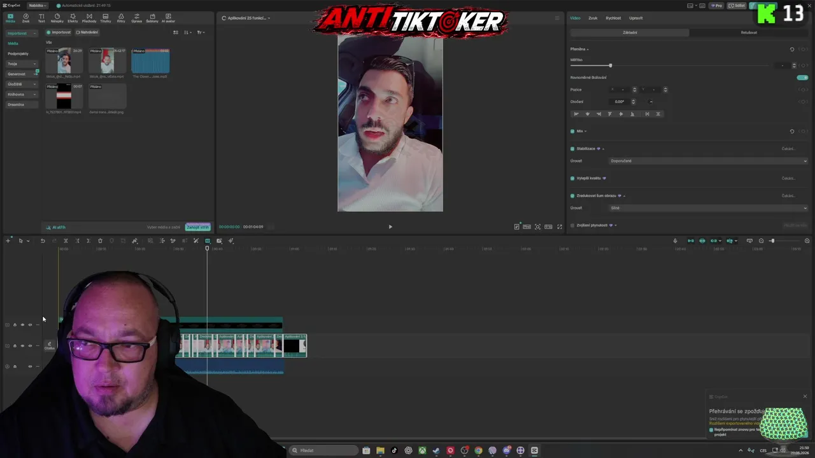Click the green Importovat button
Image resolution: width=815 pixels, height=458 pixels.
tap(59, 32)
